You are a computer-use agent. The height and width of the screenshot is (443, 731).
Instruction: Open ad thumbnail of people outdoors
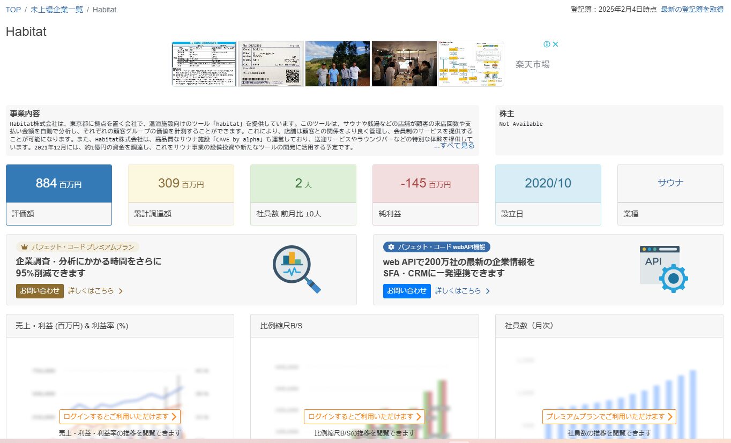[338, 64]
